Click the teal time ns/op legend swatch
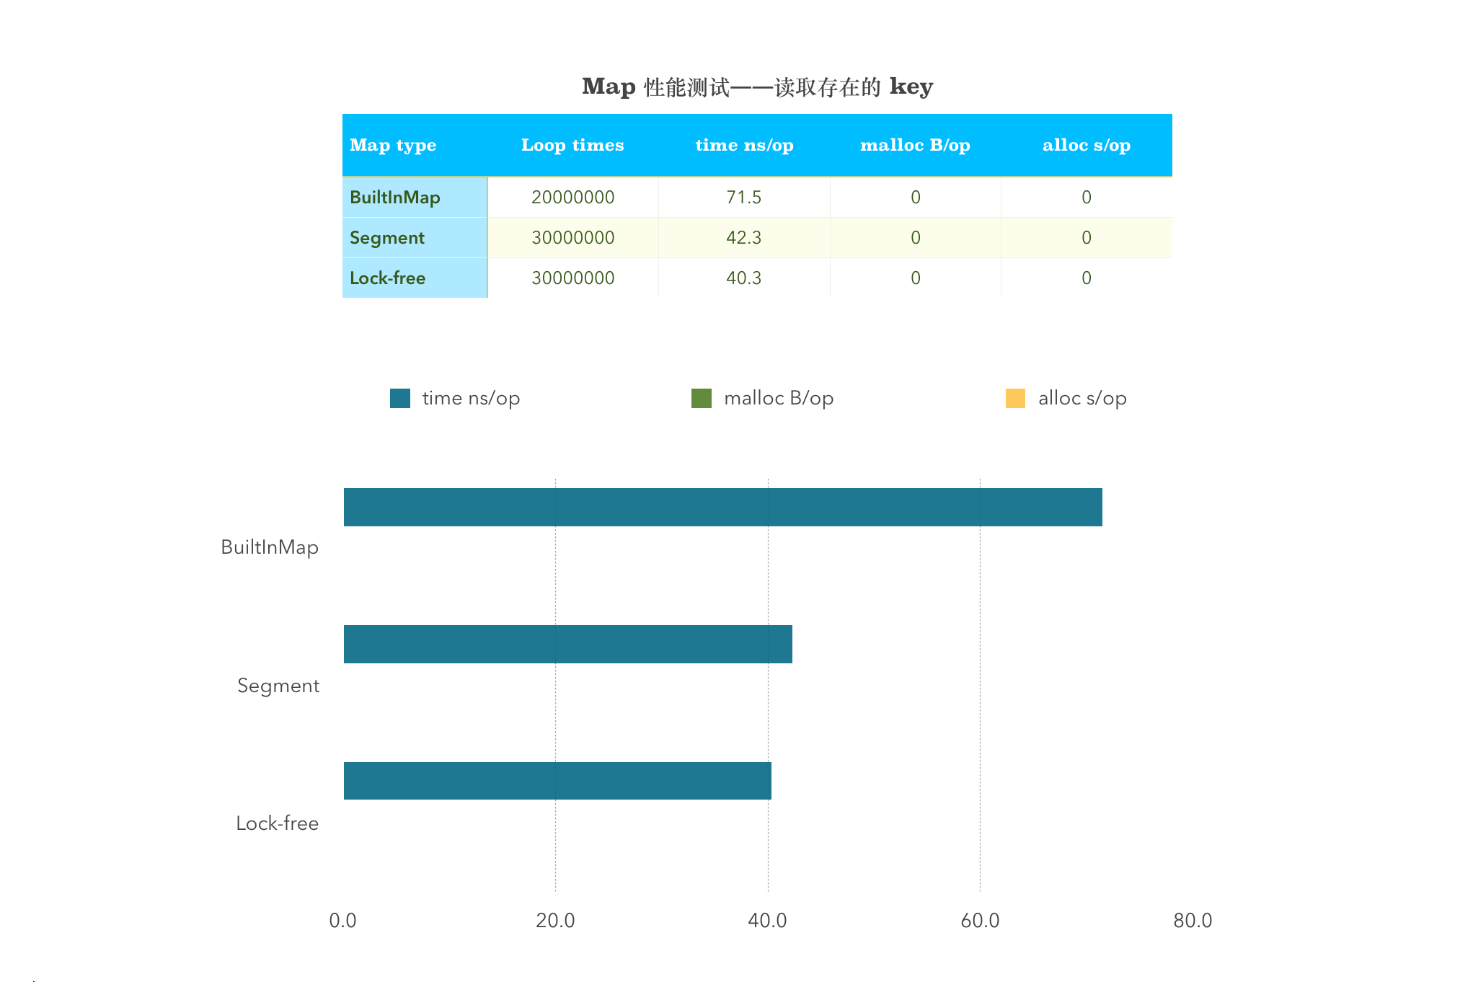The image size is (1473, 982). pyautogui.click(x=399, y=398)
